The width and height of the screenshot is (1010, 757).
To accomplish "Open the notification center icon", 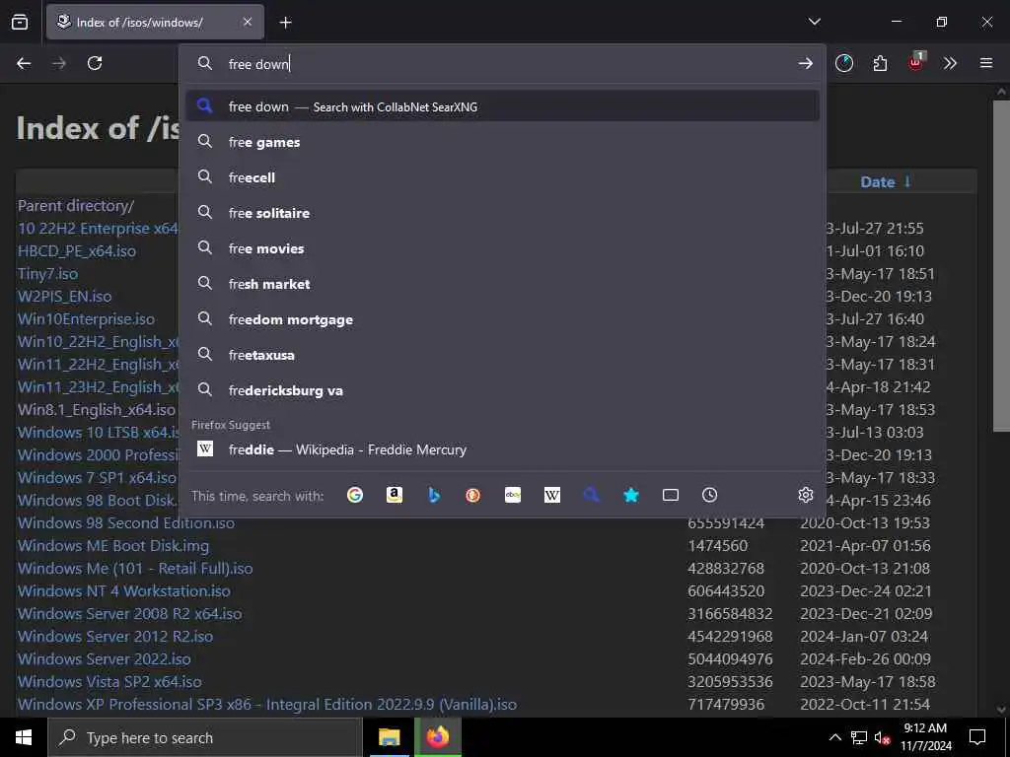I will [977, 737].
